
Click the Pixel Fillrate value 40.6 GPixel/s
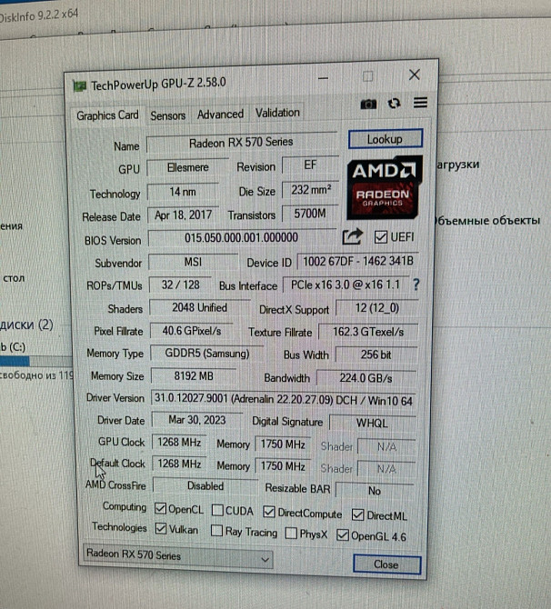click(x=192, y=331)
